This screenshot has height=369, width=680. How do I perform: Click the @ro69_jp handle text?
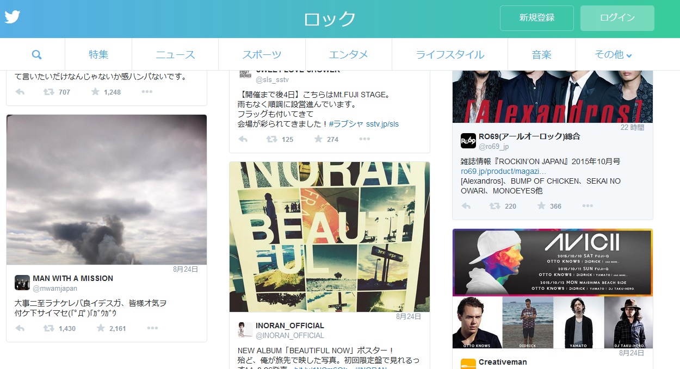pyautogui.click(x=494, y=147)
